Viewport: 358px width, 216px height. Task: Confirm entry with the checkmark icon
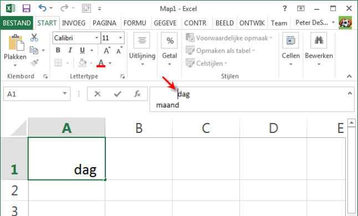point(117,94)
